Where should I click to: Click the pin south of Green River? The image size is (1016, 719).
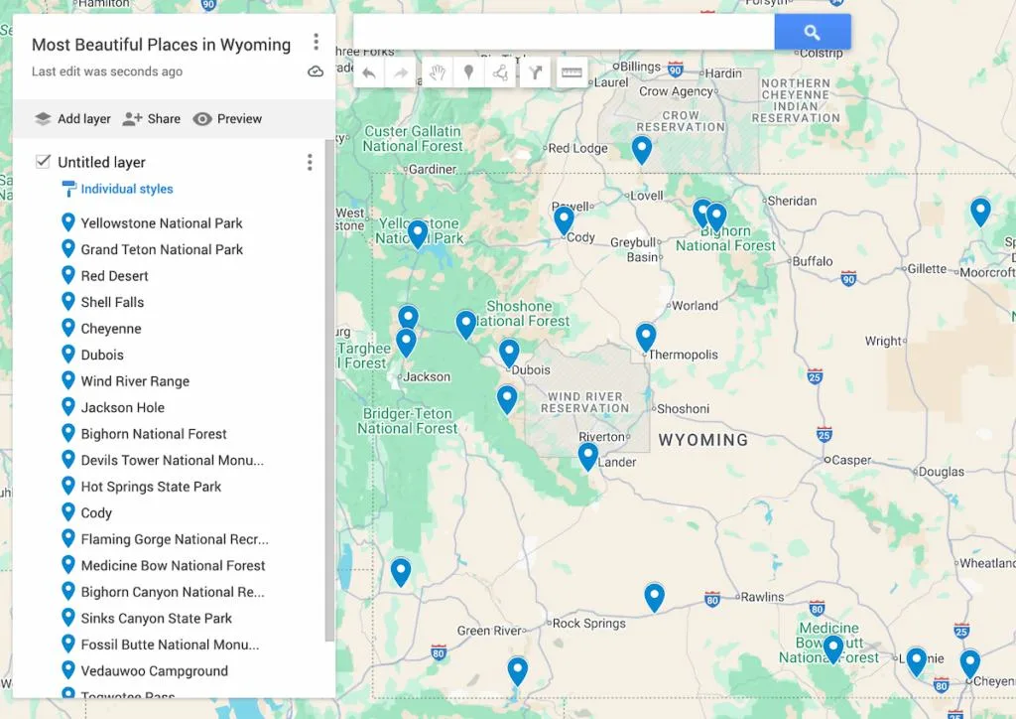tap(517, 671)
